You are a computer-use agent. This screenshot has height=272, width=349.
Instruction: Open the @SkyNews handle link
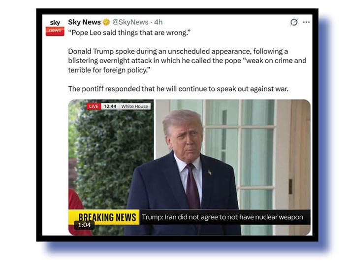[130, 22]
